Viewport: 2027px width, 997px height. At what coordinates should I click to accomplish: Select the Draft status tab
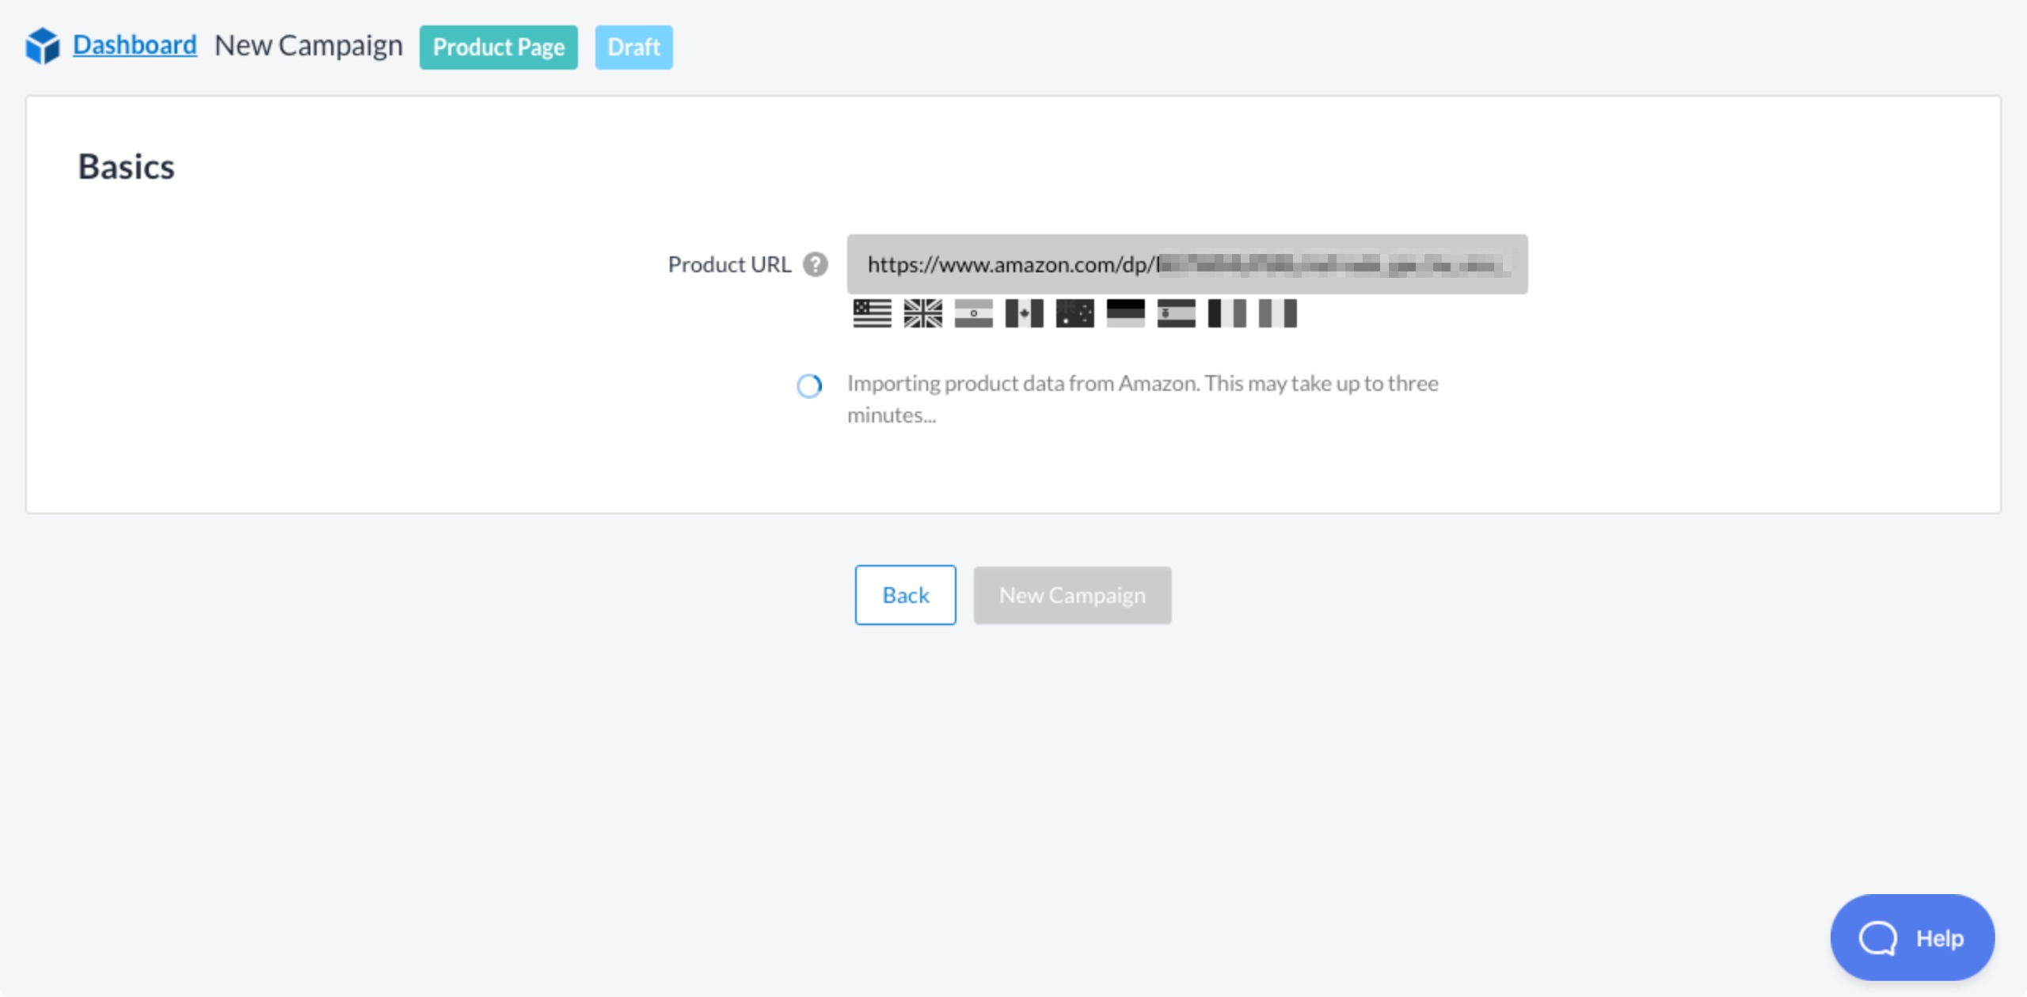[x=632, y=45]
